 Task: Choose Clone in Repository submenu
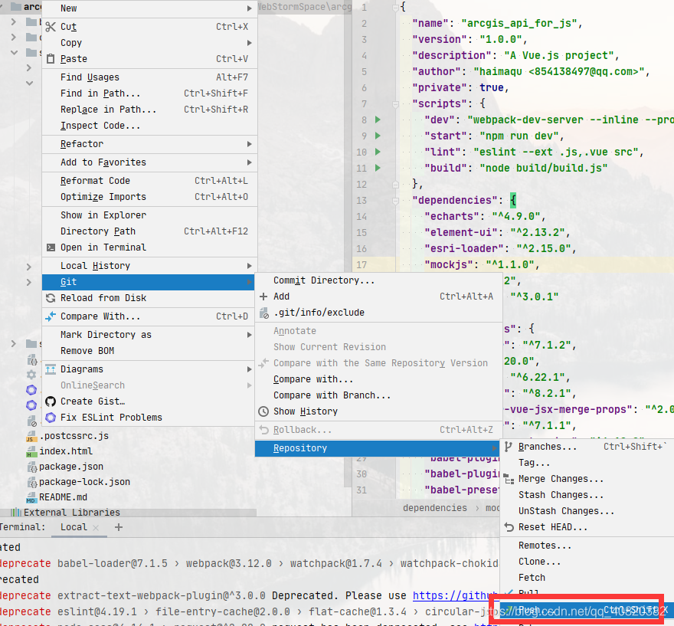pyautogui.click(x=587, y=562)
